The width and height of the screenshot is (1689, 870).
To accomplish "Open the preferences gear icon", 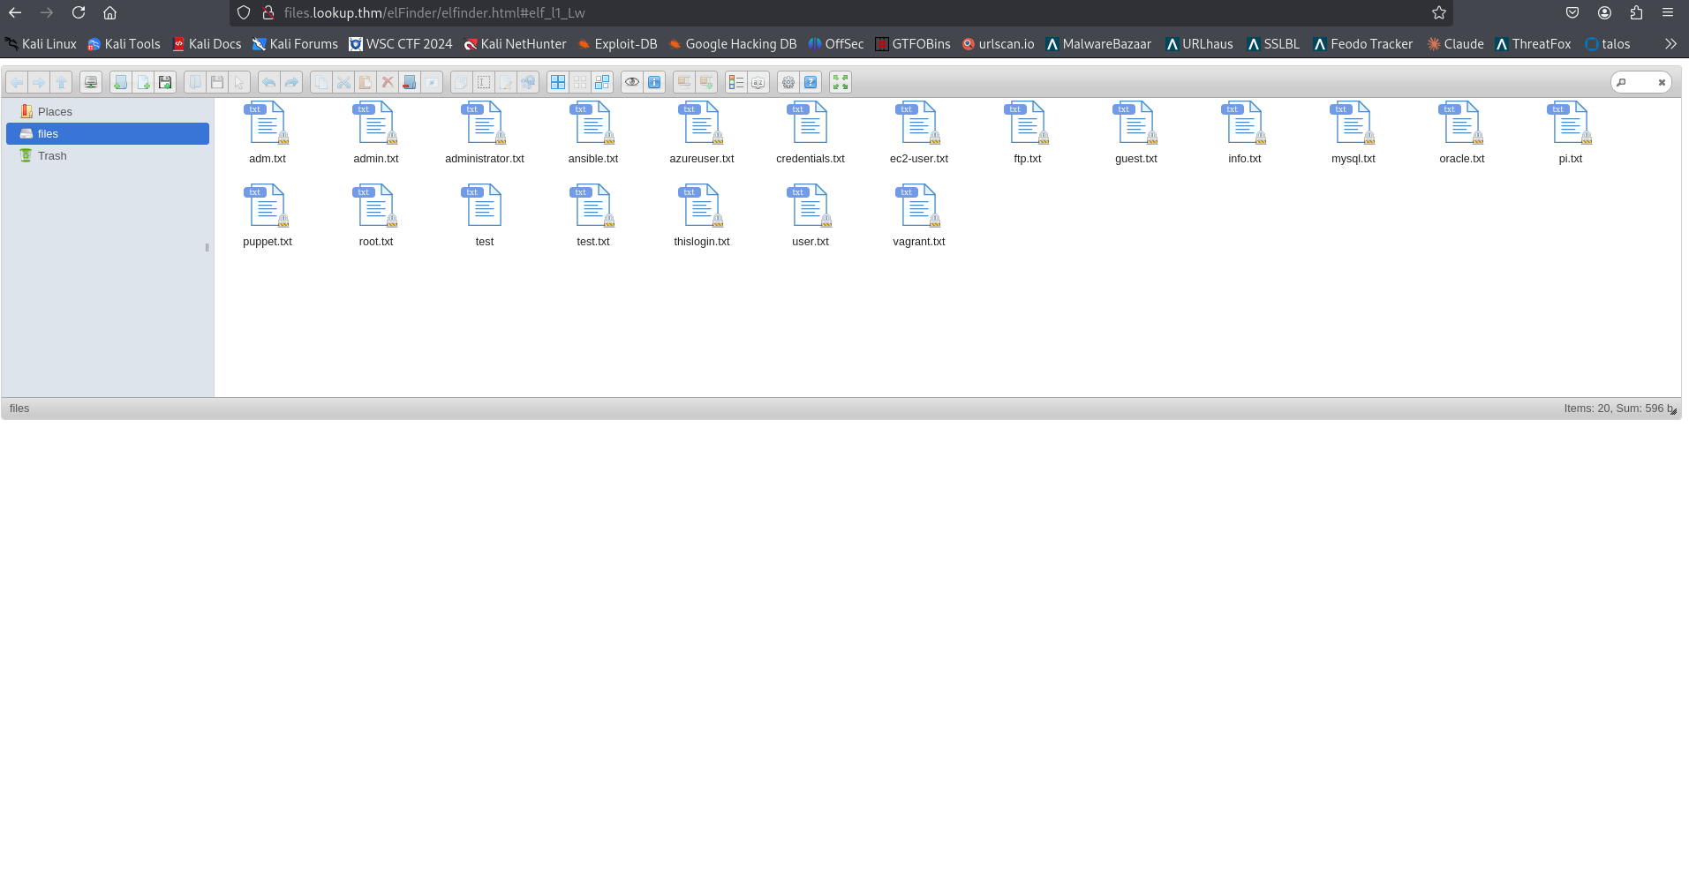I will point(788,82).
